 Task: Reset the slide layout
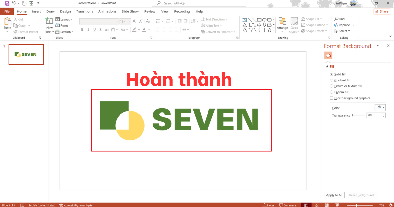coord(62,26)
